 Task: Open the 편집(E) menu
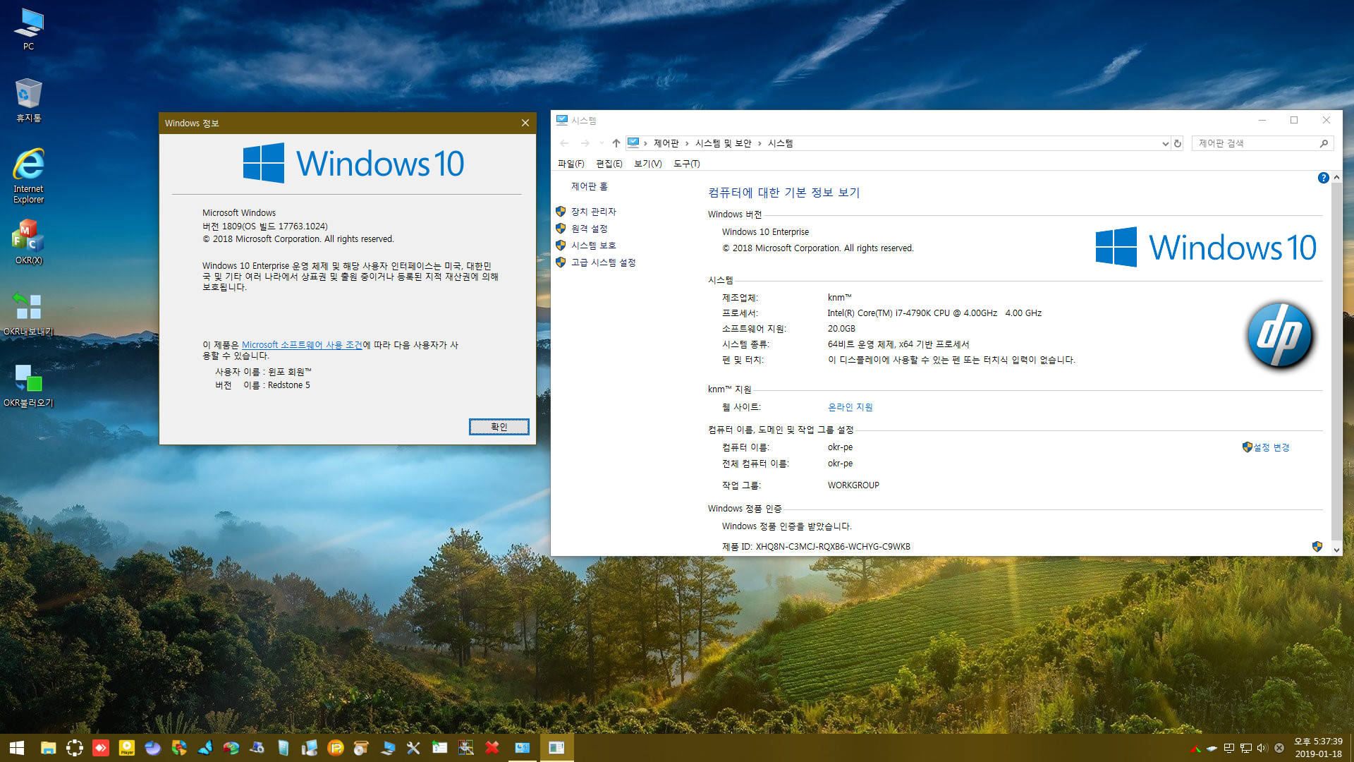(x=609, y=164)
